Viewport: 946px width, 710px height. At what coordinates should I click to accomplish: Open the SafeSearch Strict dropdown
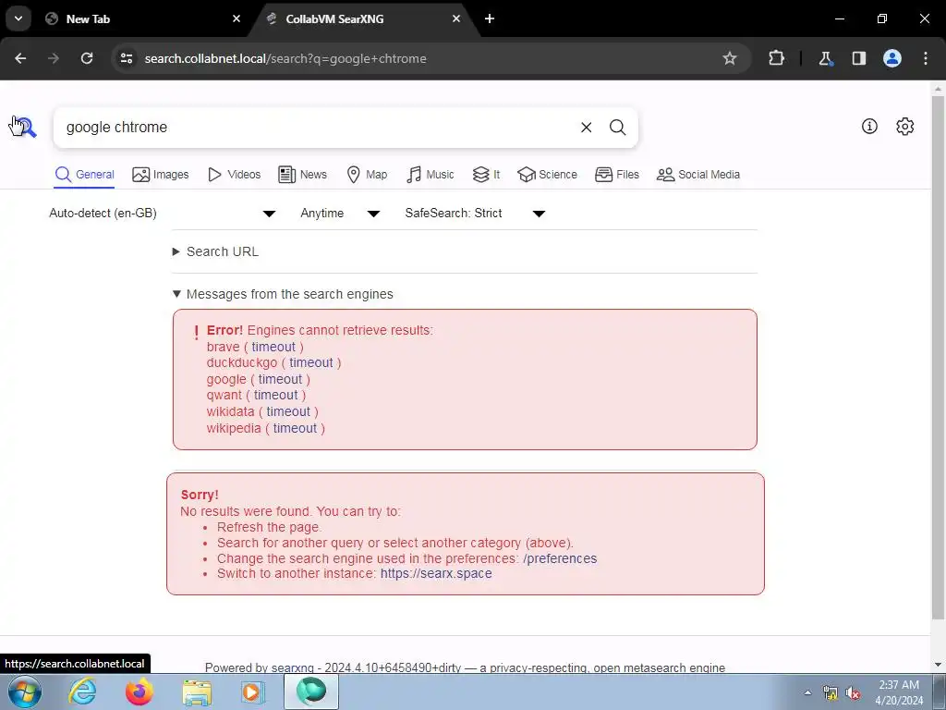tap(475, 214)
